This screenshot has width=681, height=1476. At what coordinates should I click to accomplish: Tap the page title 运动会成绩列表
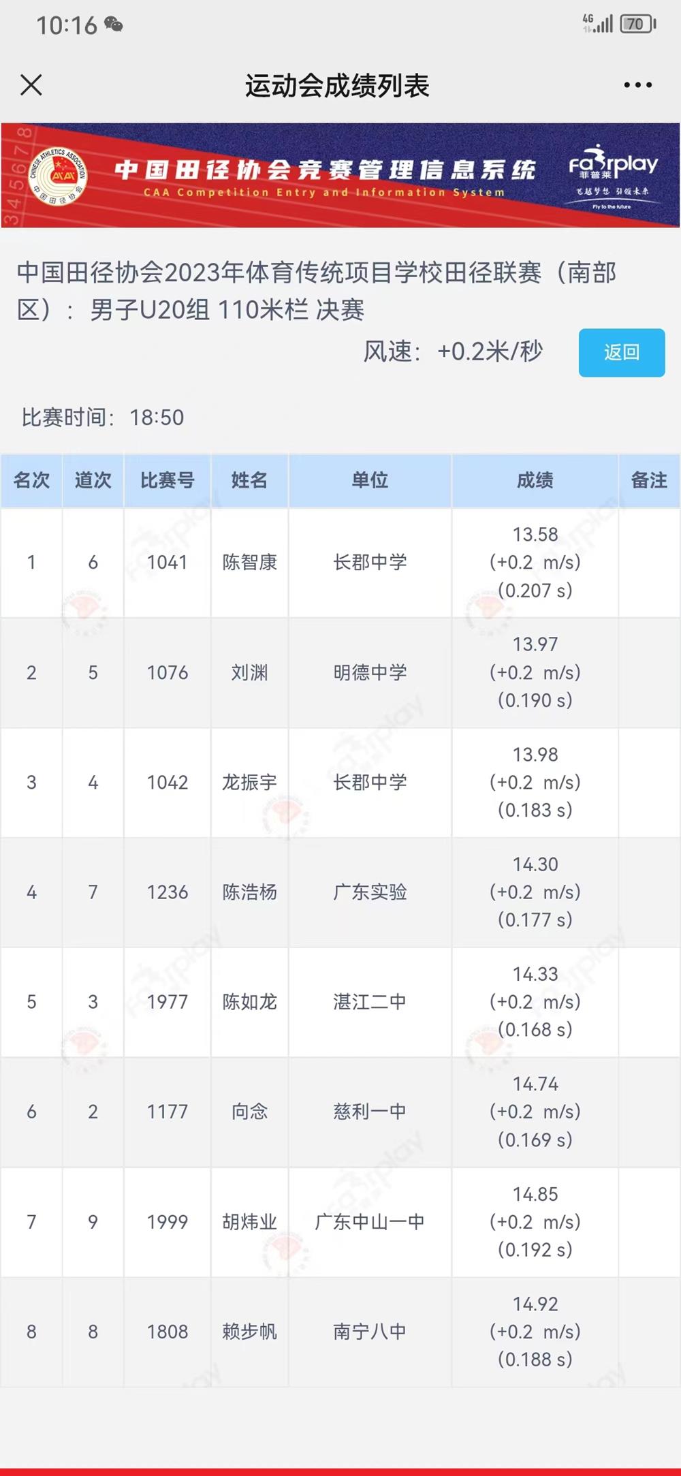[337, 86]
